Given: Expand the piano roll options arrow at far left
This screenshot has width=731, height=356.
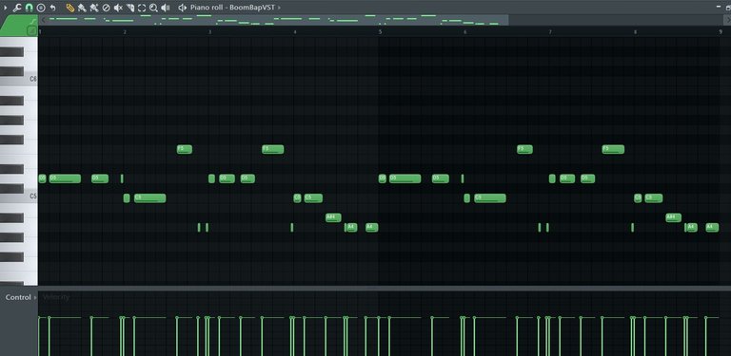Looking at the screenshot, I should tap(6, 8).
